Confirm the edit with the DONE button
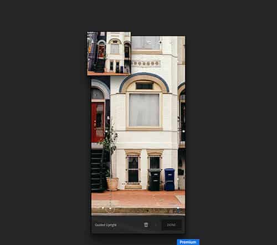 point(171,225)
